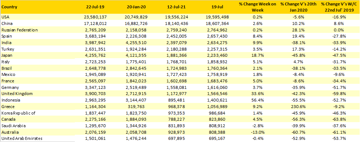Viewport: 360px width, 142px height.
Task: Select Japan's week on week 18.7% cell
Action: point(257,56)
